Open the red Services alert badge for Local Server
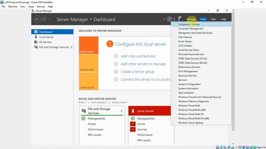266x149 pixels. [x=133, y=130]
